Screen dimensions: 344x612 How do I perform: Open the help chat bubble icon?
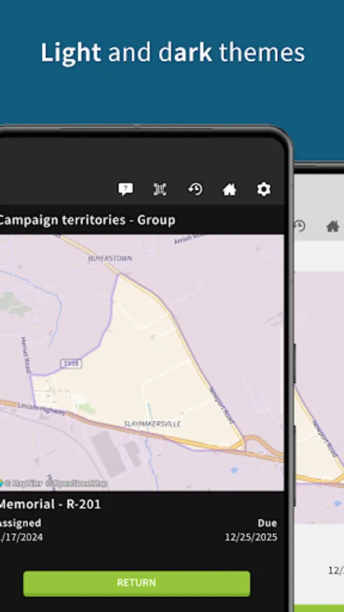coord(126,189)
